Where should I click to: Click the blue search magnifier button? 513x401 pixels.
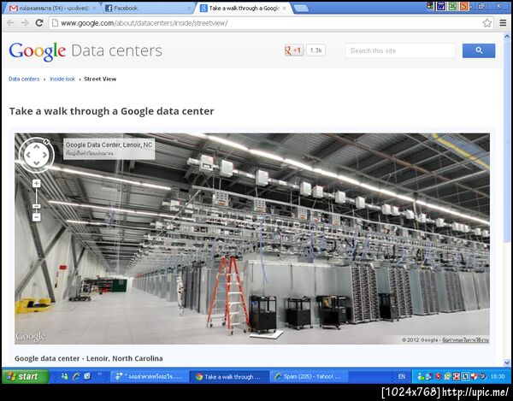[479, 50]
